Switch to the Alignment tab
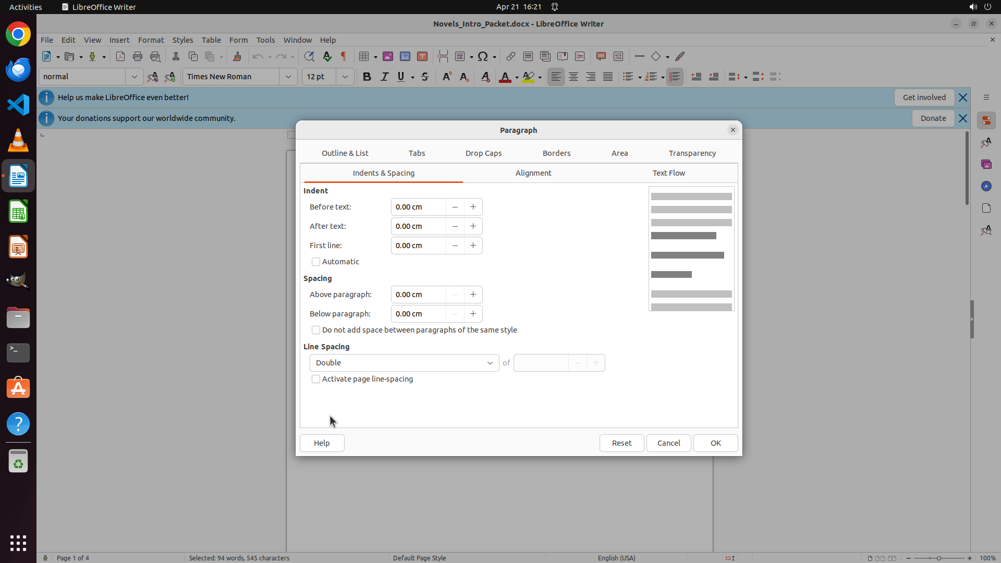 [x=533, y=173]
